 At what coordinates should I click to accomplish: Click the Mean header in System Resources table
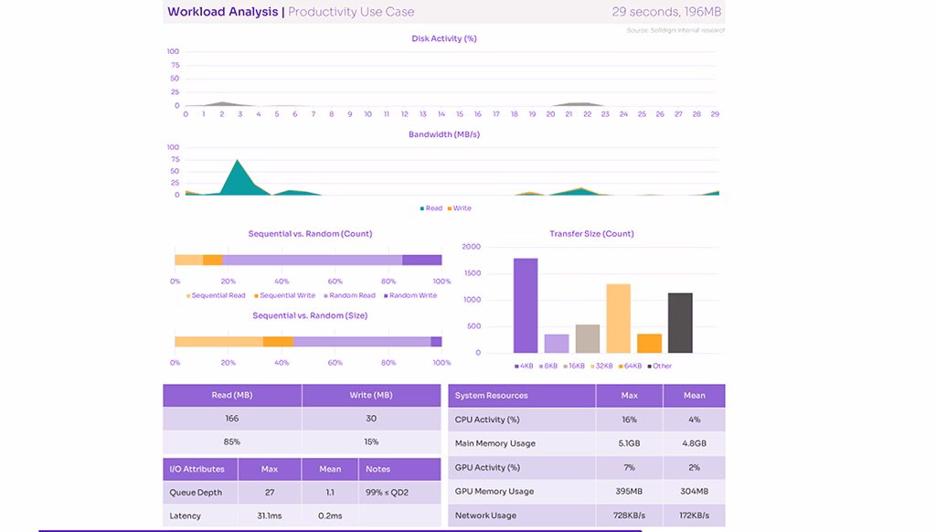(x=695, y=396)
